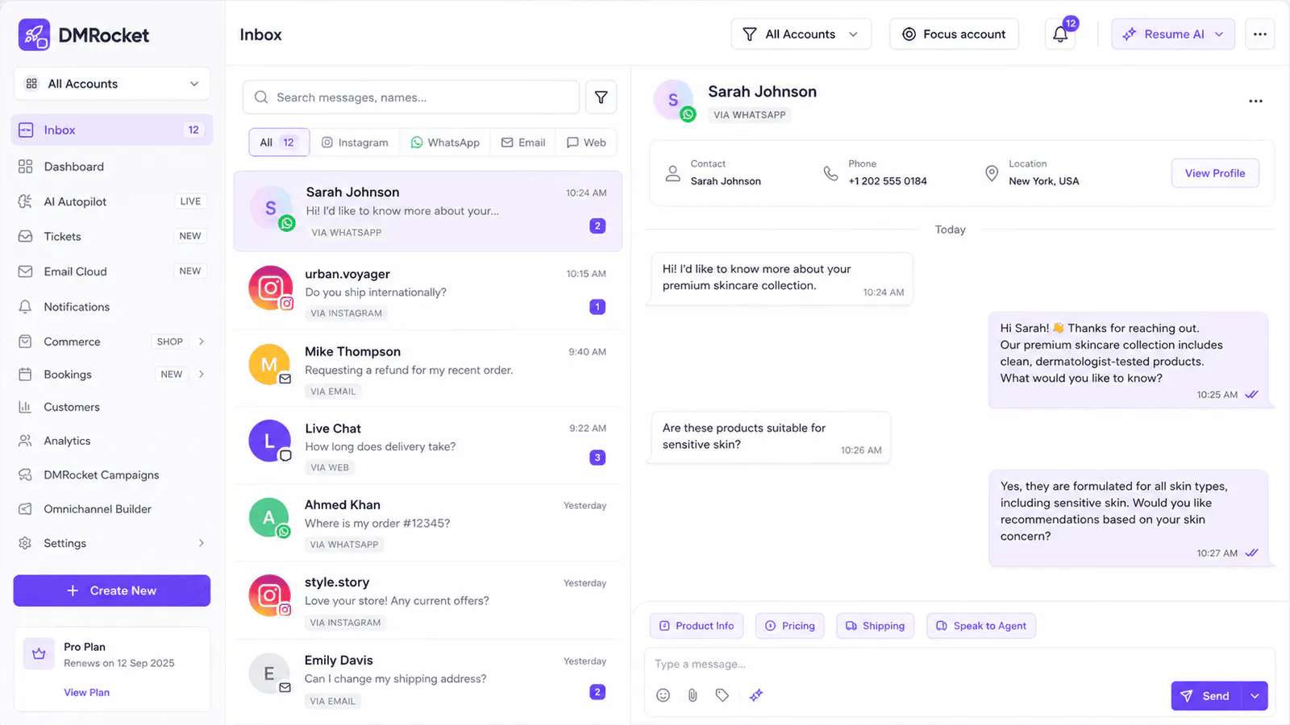Image resolution: width=1290 pixels, height=725 pixels.
Task: Open Emily Davis's conversation
Action: [x=428, y=679]
